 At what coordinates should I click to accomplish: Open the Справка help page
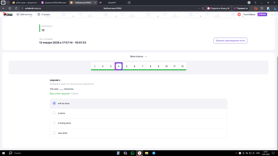44,15
